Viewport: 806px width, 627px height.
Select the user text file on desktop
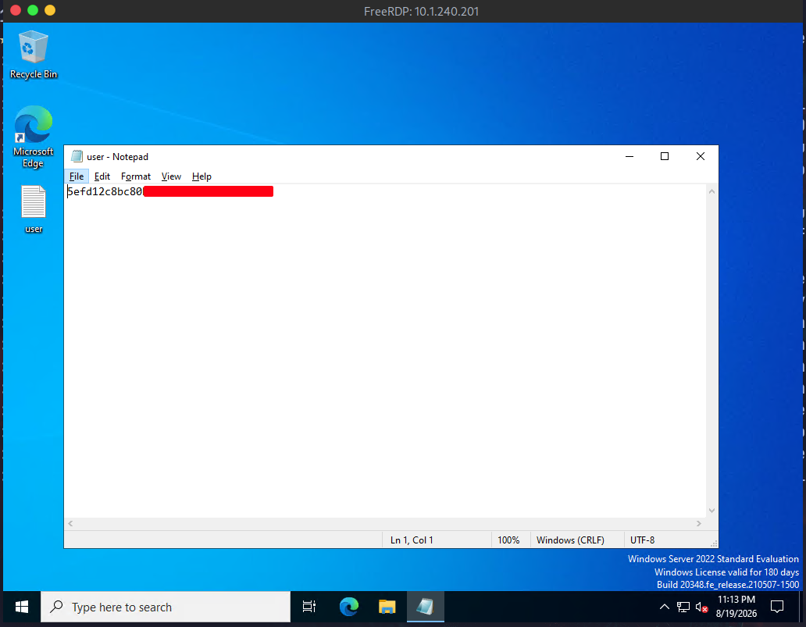click(34, 210)
